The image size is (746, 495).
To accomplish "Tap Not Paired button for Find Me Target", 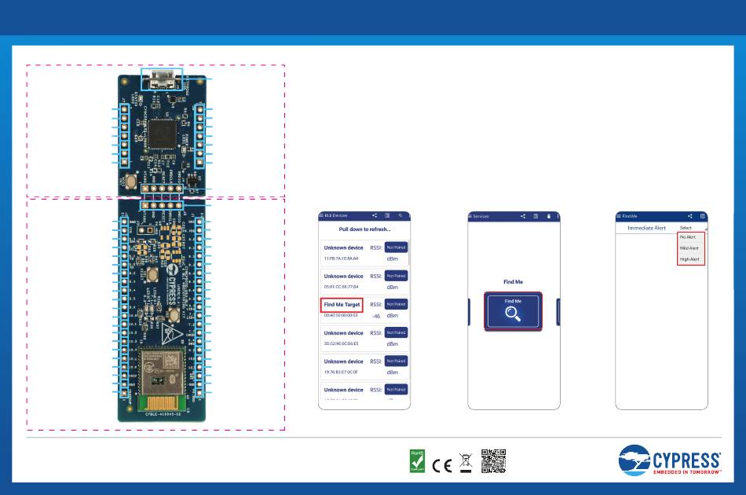I will (x=396, y=304).
